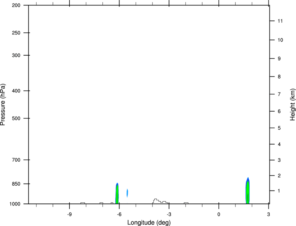296x226 pixels.
Task: Click the 250 pressure tick label
Action: click(16, 33)
